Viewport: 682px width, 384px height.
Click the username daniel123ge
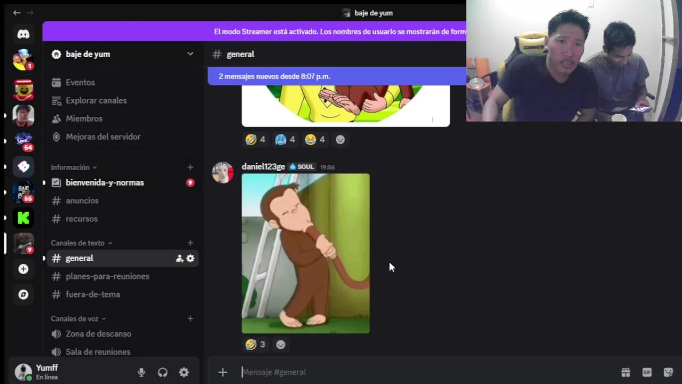tap(263, 167)
